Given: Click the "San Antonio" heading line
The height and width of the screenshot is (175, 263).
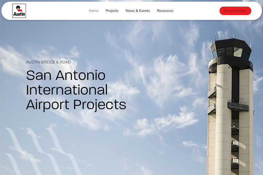Looking at the screenshot, I should tap(66, 75).
